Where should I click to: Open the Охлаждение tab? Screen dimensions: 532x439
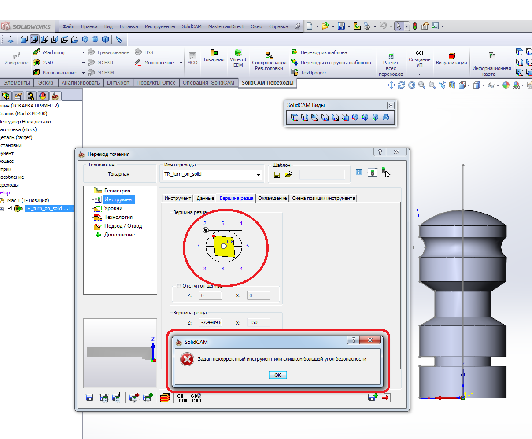(273, 198)
